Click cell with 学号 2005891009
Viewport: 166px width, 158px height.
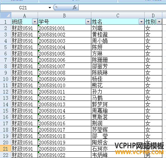point(64,79)
